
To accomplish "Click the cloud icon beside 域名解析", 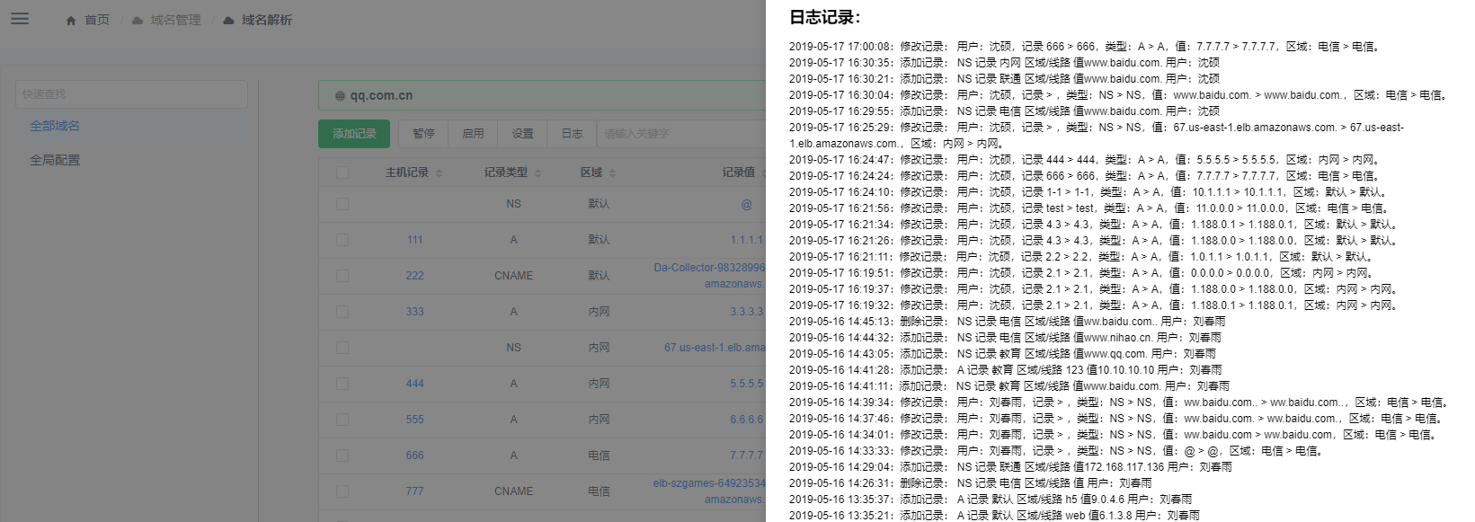I will click(x=228, y=20).
